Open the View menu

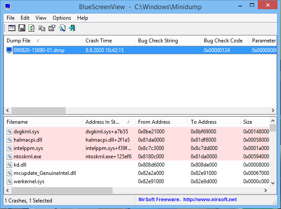[41, 18]
